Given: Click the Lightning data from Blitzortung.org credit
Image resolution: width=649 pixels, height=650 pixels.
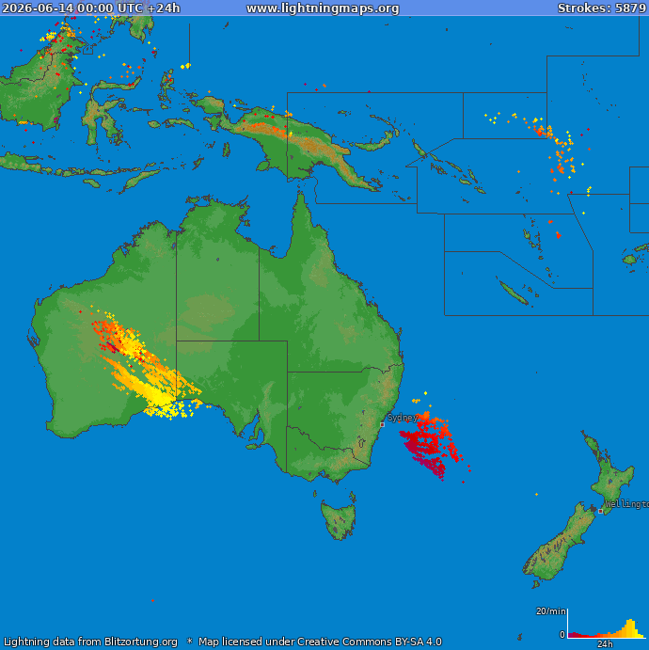Looking at the screenshot, I should (x=90, y=642).
